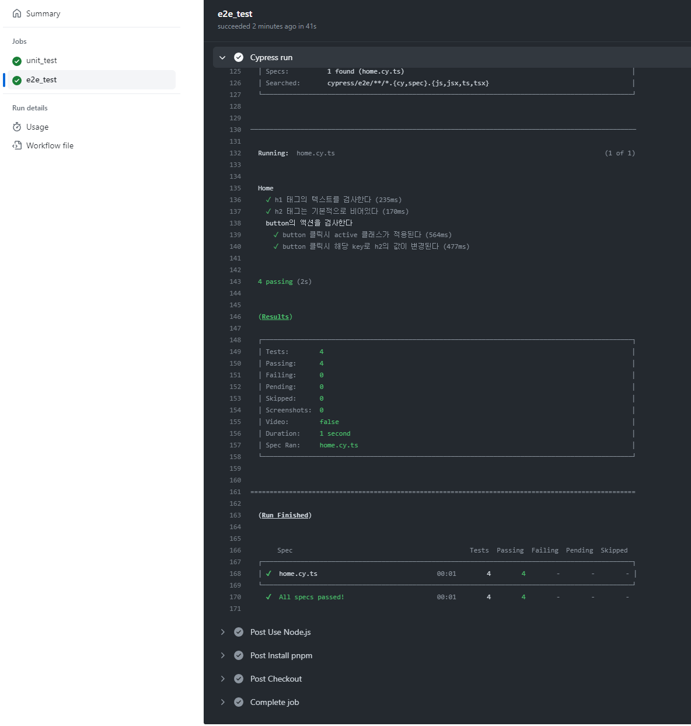Click the e2e_test job title heading
The height and width of the screenshot is (726, 691).
click(x=235, y=14)
